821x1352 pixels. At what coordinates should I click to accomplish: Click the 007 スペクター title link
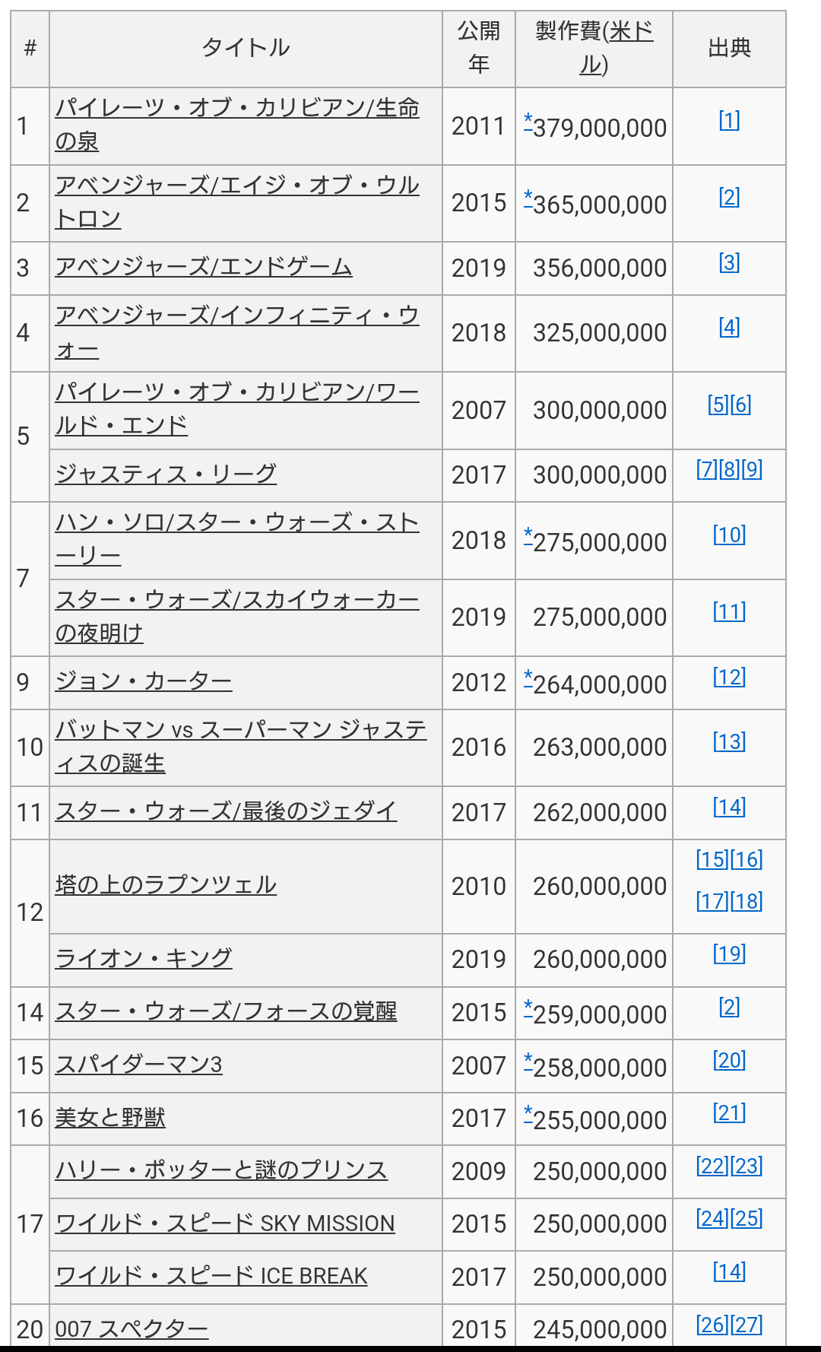[132, 1328]
